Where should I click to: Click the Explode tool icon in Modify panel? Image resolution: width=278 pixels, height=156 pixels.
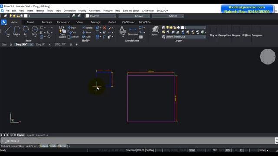[104, 32]
